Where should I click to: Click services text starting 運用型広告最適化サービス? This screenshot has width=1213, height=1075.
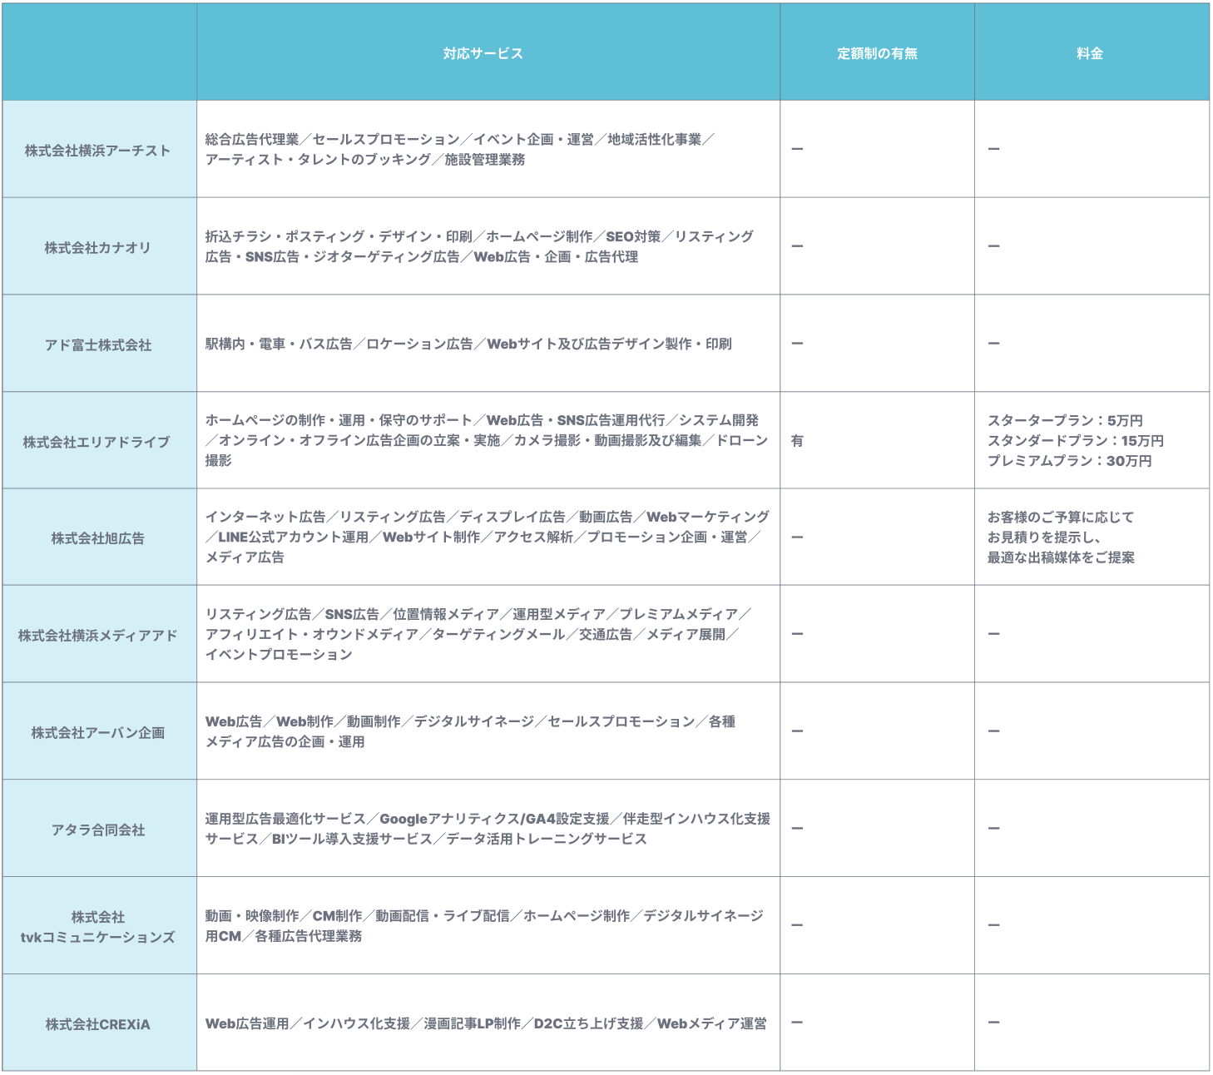click(488, 829)
